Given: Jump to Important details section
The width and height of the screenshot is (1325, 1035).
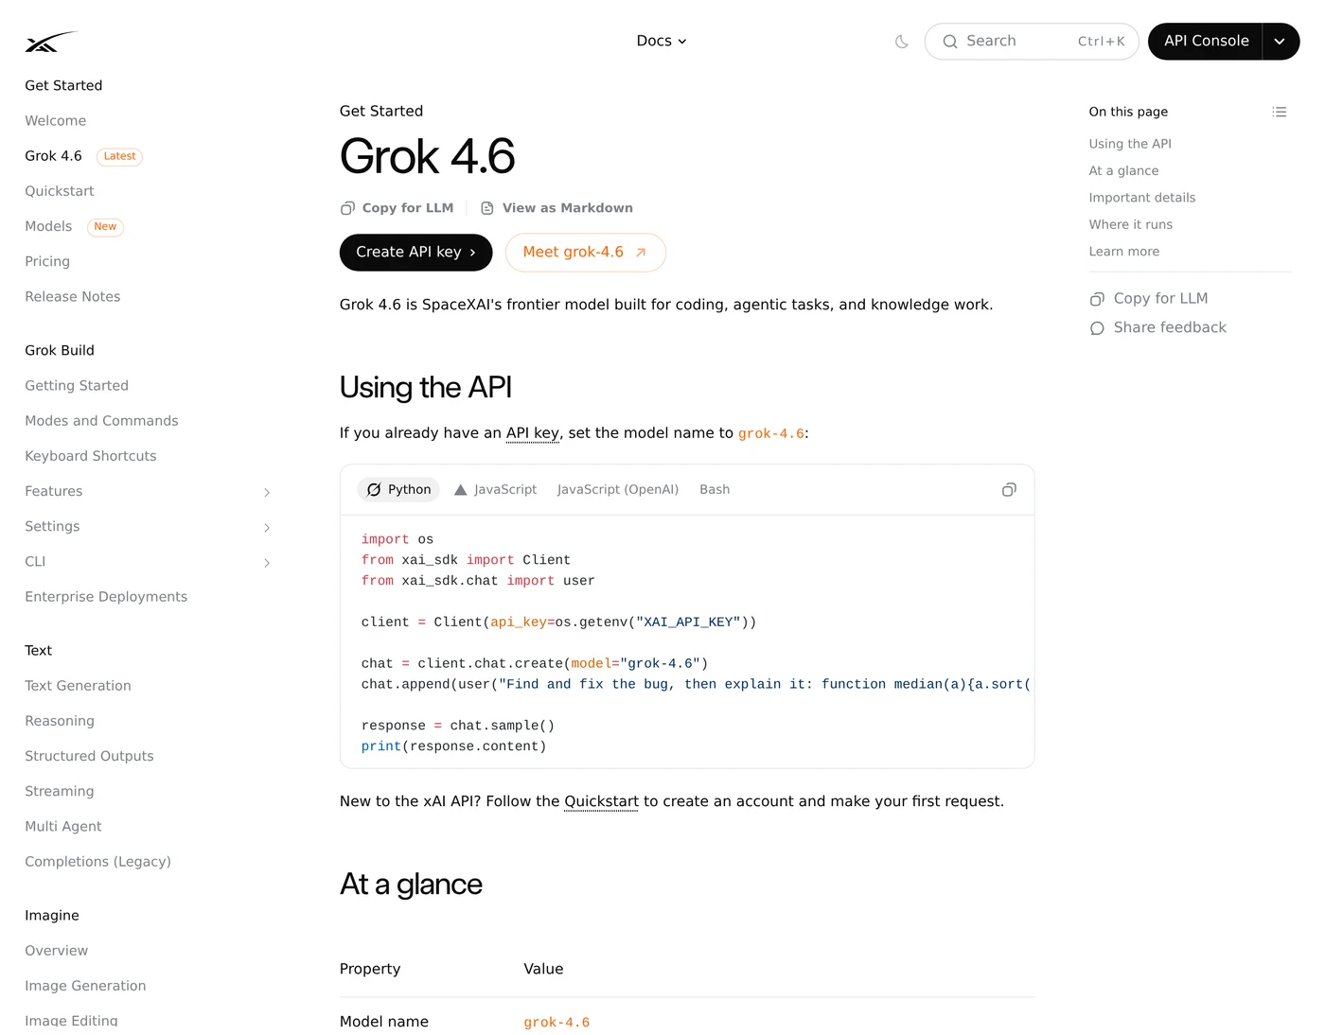Looking at the screenshot, I should (x=1141, y=198).
